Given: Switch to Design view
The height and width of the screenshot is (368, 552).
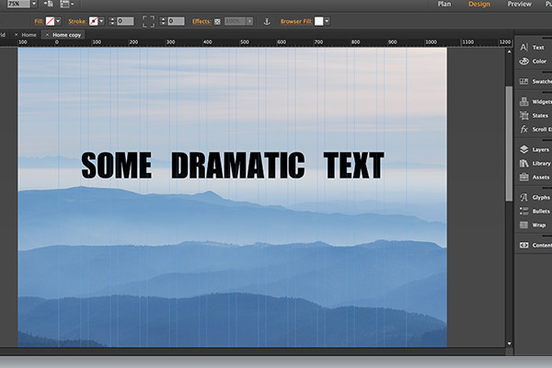Looking at the screenshot, I should (x=479, y=4).
